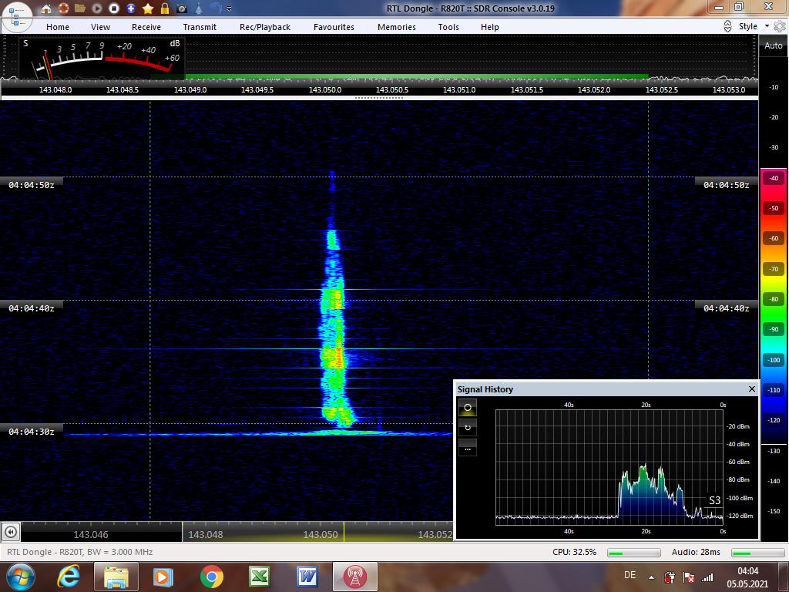The image size is (789, 592).
Task: Click the play icon in the quick access toolbar
Action: 97,8
